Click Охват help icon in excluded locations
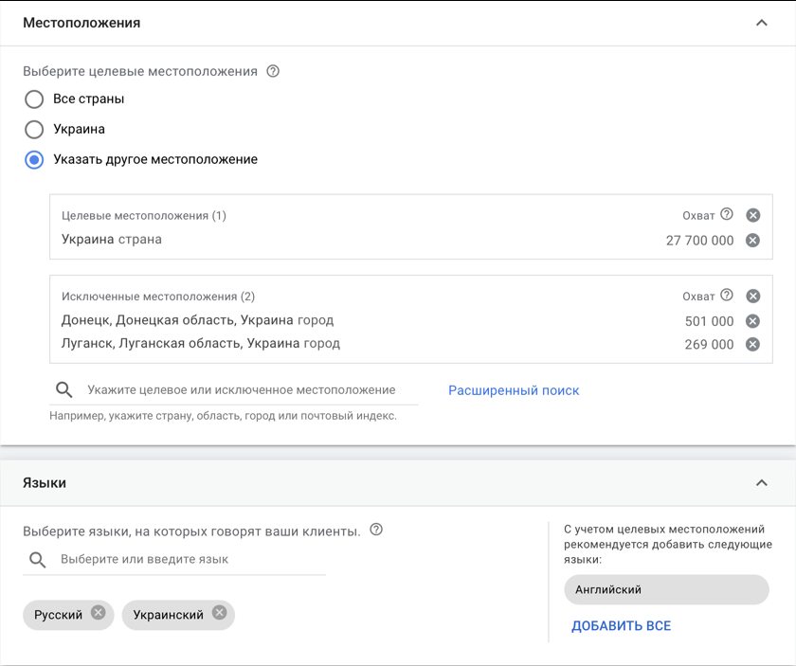Screen dimensions: 796x666 727,296
